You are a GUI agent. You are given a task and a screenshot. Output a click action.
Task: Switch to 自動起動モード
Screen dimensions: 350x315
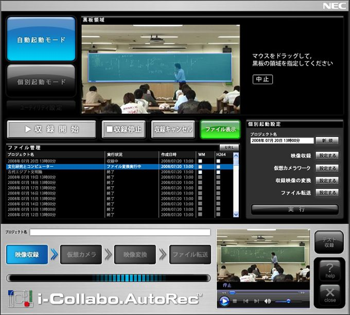click(41, 39)
